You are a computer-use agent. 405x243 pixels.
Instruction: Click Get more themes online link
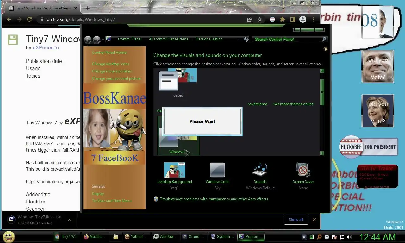point(293,104)
